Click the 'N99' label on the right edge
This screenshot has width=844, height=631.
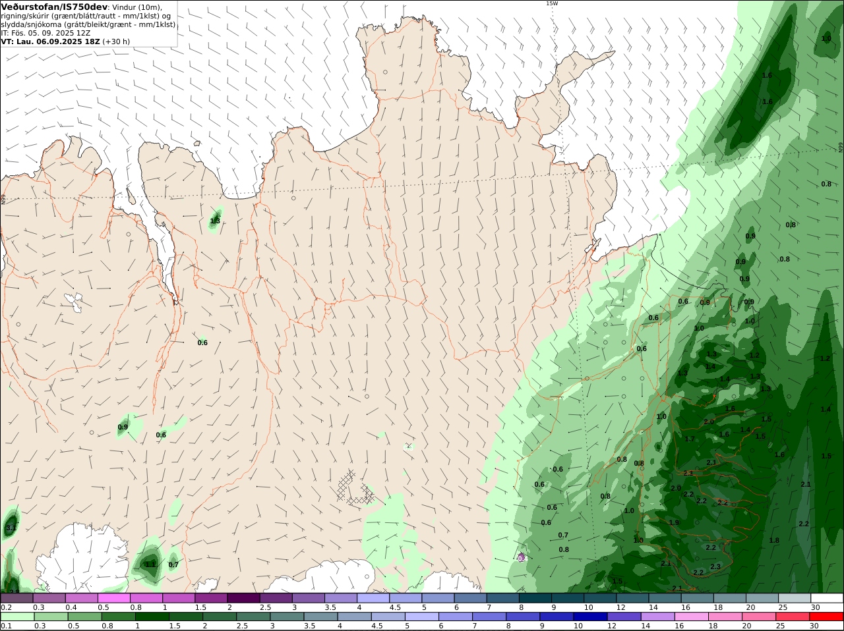(841, 148)
